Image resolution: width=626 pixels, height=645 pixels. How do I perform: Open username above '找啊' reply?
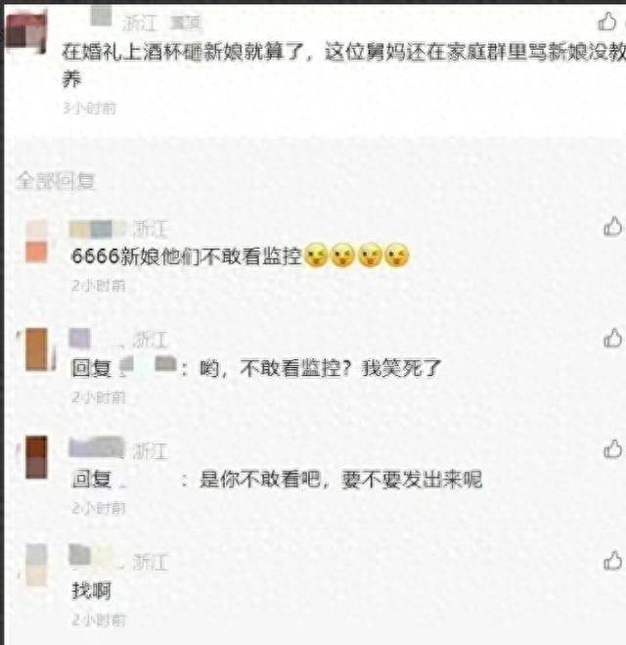click(97, 556)
